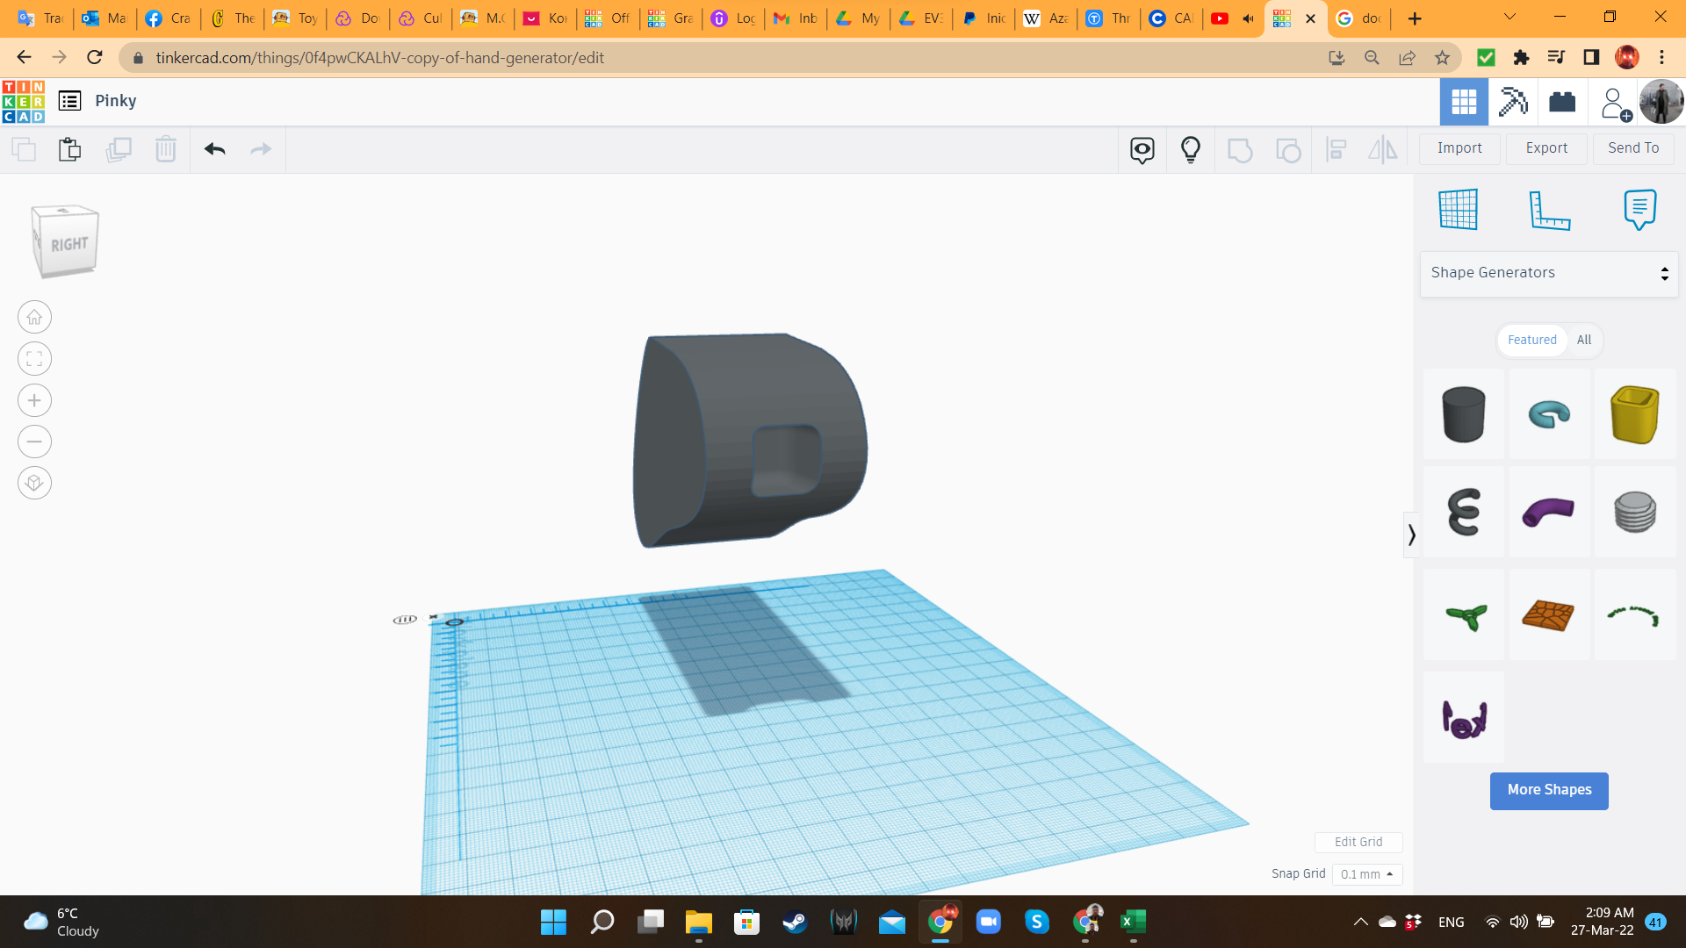The image size is (1686, 948).
Task: Click the More Shapes button
Action: click(x=1549, y=790)
